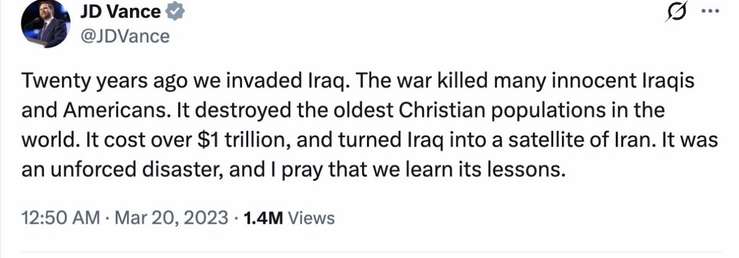The height and width of the screenshot is (258, 739).
Task: Open the @JDVance handle link
Action: (124, 36)
